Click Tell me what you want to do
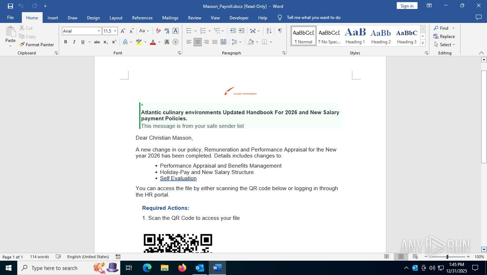487x275 pixels. (x=313, y=18)
